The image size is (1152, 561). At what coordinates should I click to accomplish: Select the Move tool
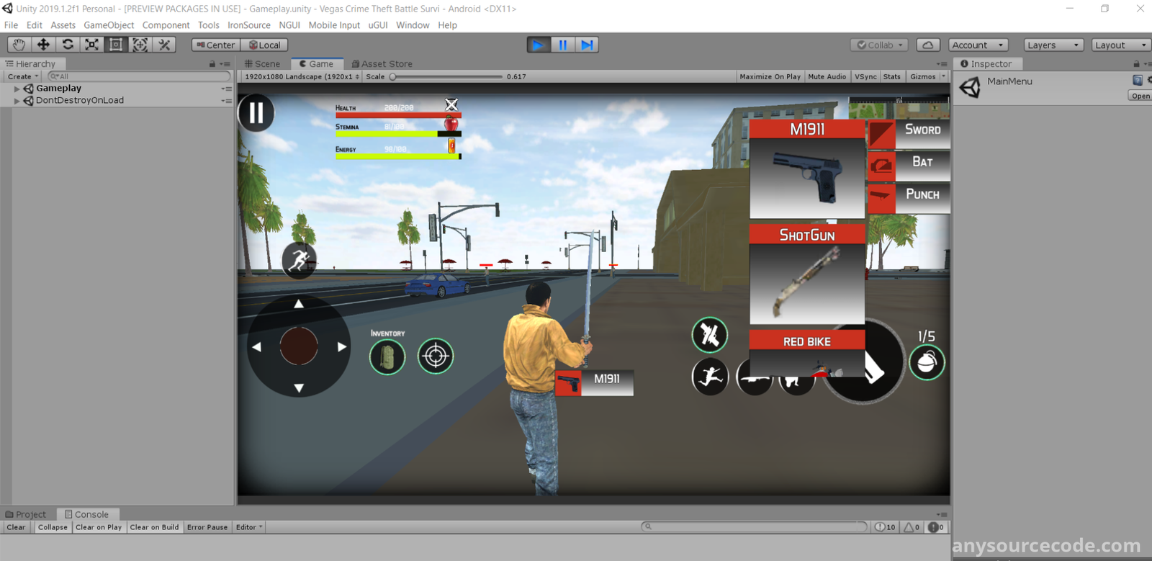tap(43, 45)
